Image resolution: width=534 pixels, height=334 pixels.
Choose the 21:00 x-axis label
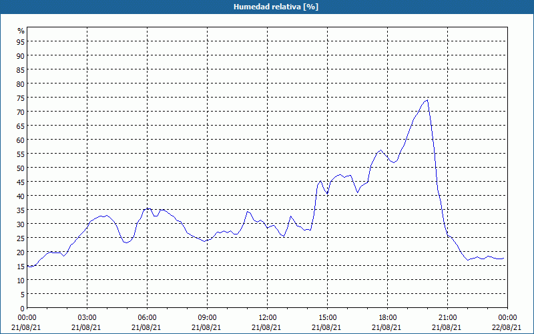click(447, 318)
